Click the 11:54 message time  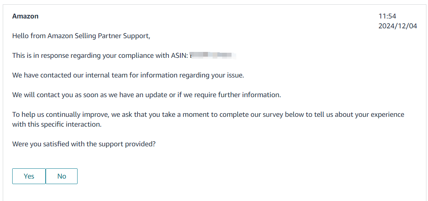click(387, 16)
